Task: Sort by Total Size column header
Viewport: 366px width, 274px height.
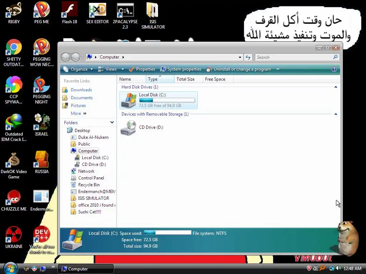Action: point(189,79)
